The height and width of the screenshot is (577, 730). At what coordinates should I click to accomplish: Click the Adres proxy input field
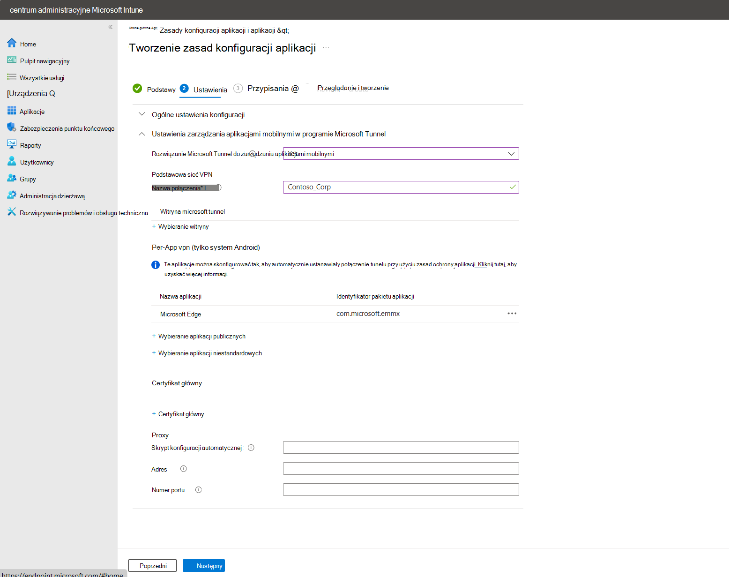click(401, 468)
